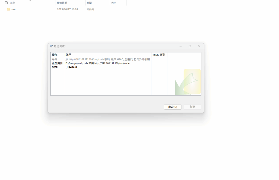
Task: Sort files by 修改日期 column
Action: 62,3
